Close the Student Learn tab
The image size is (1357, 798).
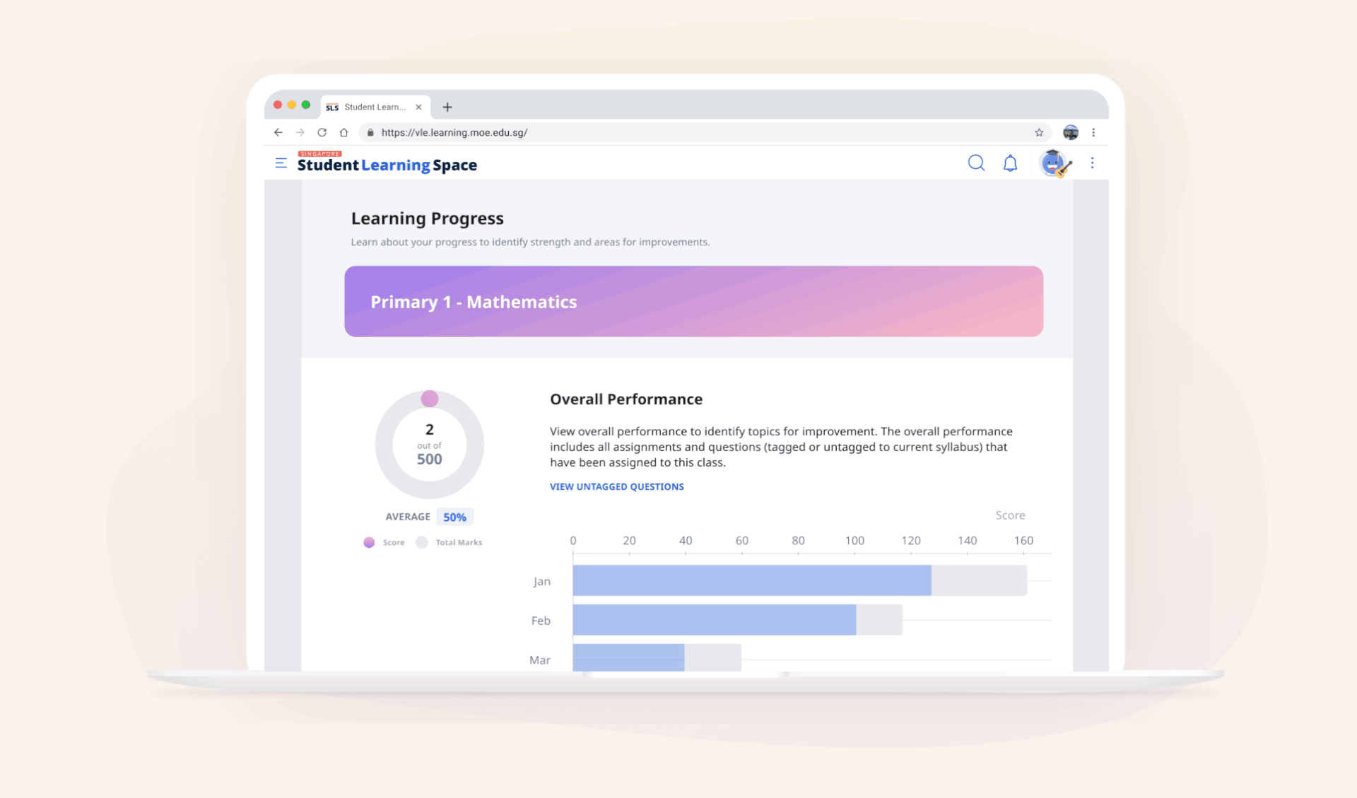[418, 107]
